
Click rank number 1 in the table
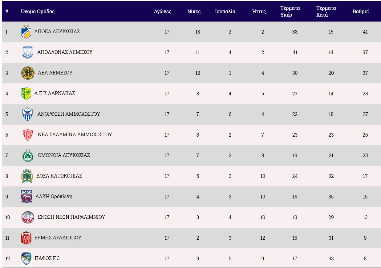pyautogui.click(x=6, y=32)
